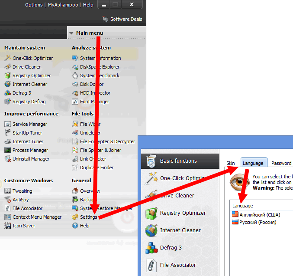Click the Language column header
Screen dimensions: 293x276
[242, 206]
